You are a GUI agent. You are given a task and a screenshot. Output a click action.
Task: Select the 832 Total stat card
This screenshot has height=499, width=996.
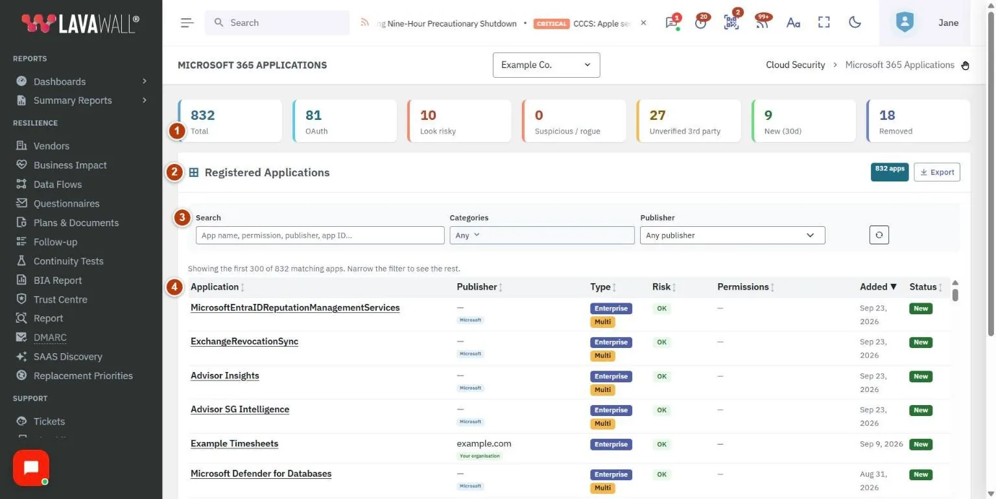230,121
